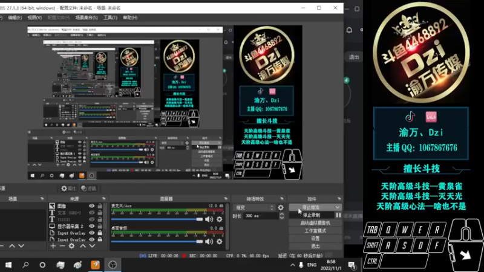484x272 pixels.
Task: Lock the 111111 text source
Action: 100,219
